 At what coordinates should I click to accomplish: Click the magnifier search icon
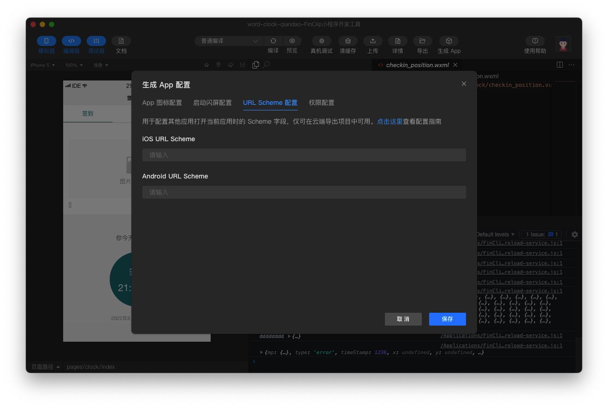coord(266,65)
